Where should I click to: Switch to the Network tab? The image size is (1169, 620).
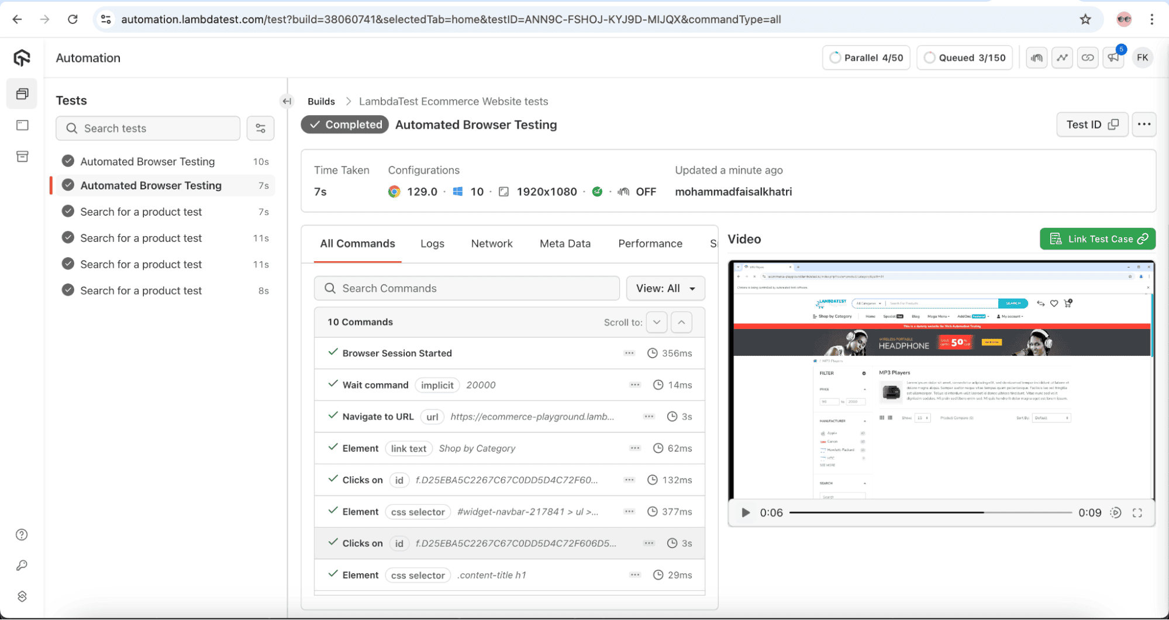point(491,244)
